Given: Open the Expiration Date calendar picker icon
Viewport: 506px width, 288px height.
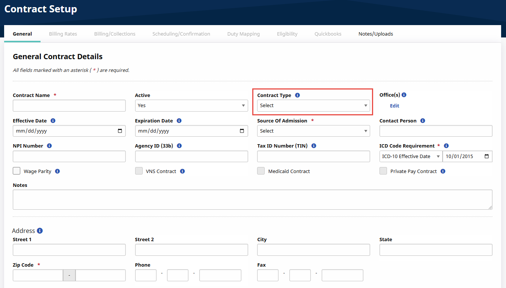Looking at the screenshot, I should [x=242, y=131].
